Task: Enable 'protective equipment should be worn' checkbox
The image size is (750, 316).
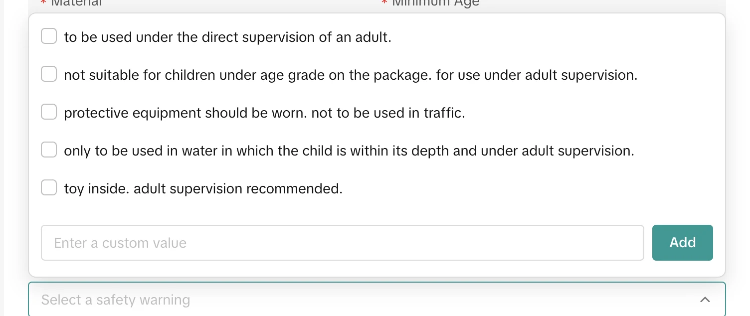Action: 49,112
